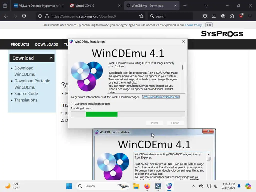Open the notifications bell icon
Viewport: 256px width, 192px height.
coord(239,186)
